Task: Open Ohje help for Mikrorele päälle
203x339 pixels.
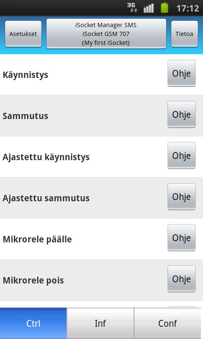Action: pos(182,238)
